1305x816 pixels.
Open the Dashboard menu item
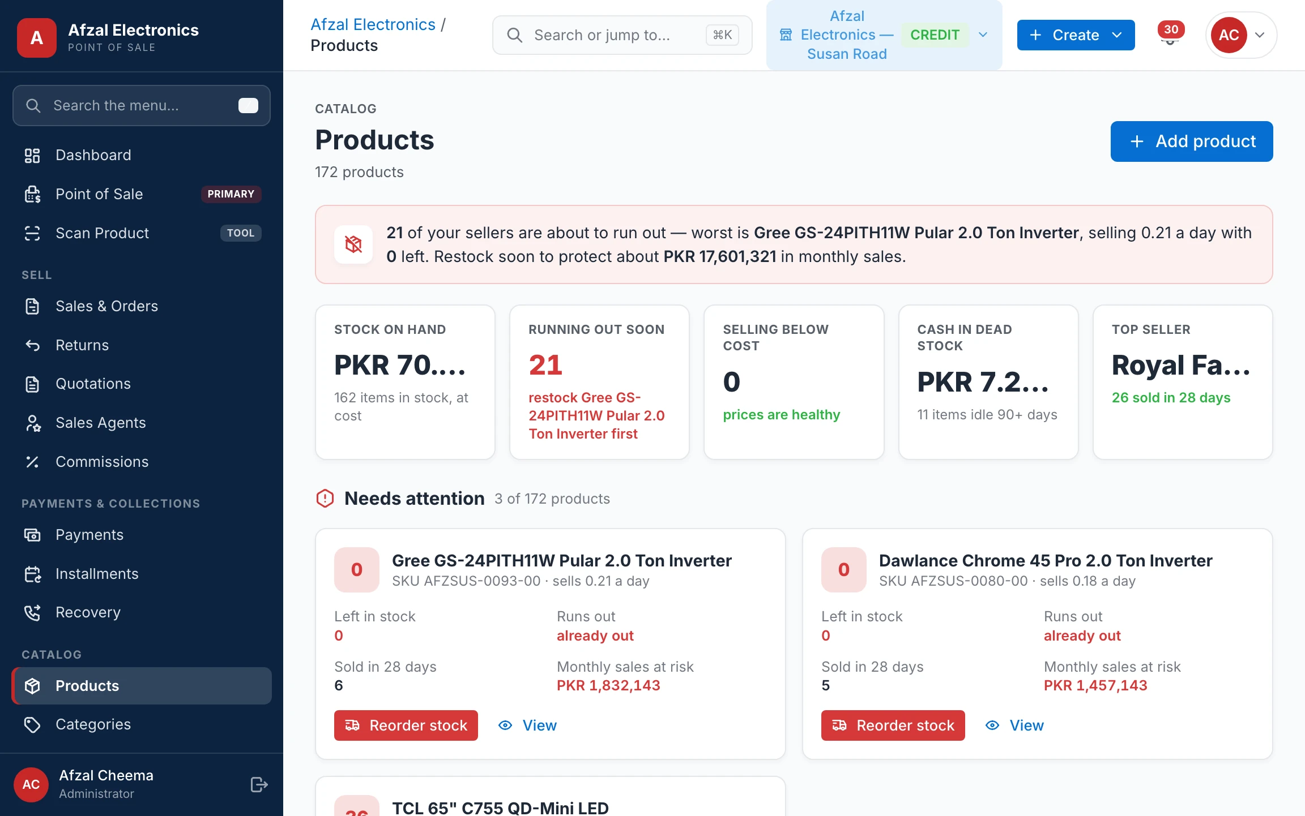pos(142,155)
